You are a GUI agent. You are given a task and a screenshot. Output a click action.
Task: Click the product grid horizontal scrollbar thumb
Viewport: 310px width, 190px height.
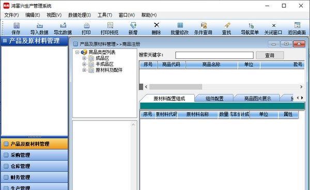click(x=176, y=87)
